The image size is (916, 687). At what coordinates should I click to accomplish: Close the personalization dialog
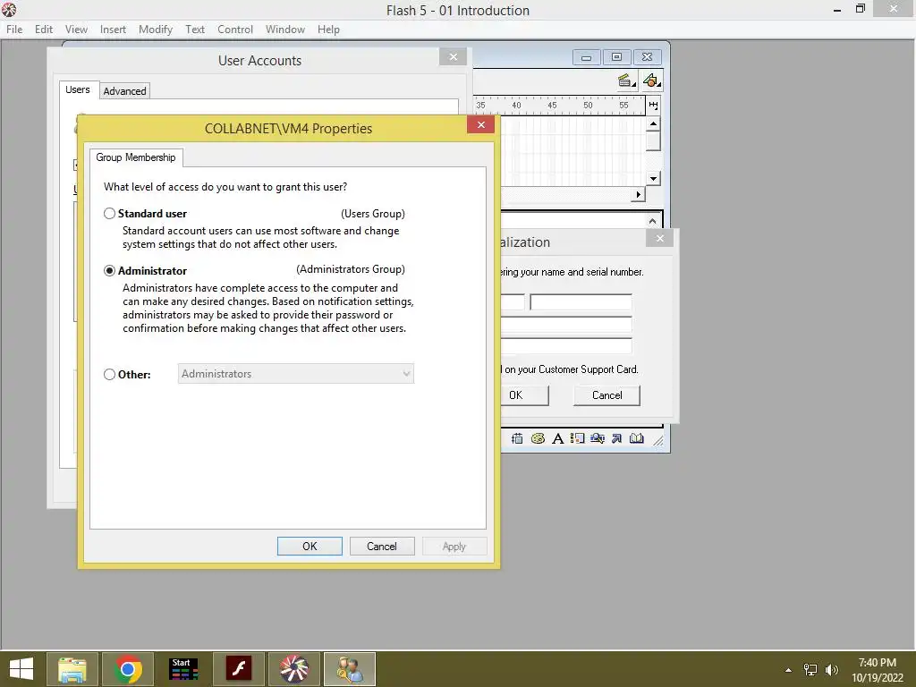[659, 238]
